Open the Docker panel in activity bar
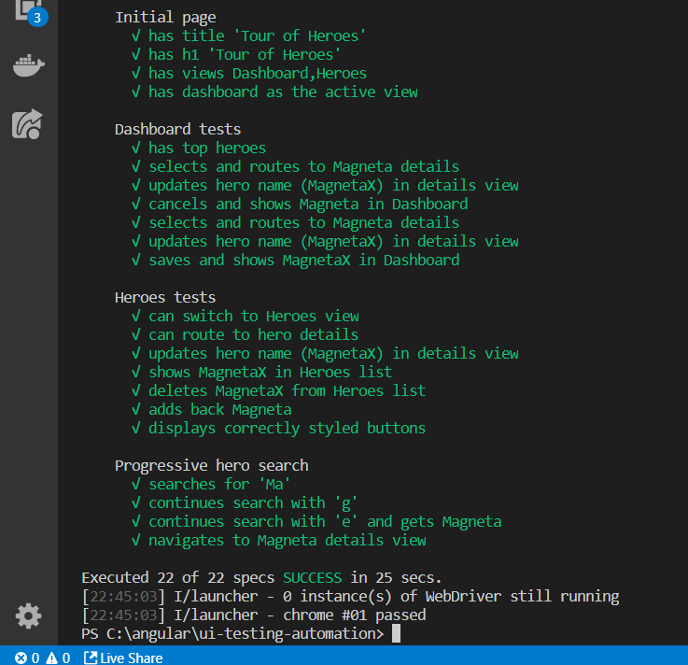Screen dimensions: 688x665 click(28, 66)
